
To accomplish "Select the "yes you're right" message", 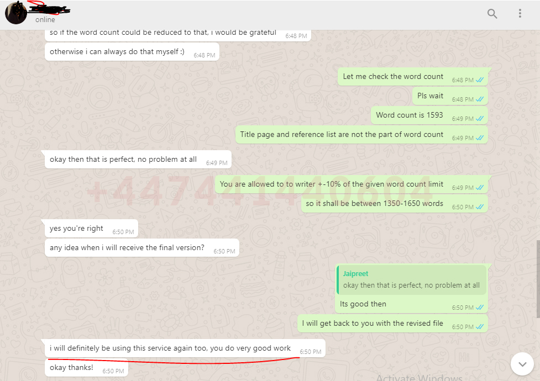I will pos(91,229).
